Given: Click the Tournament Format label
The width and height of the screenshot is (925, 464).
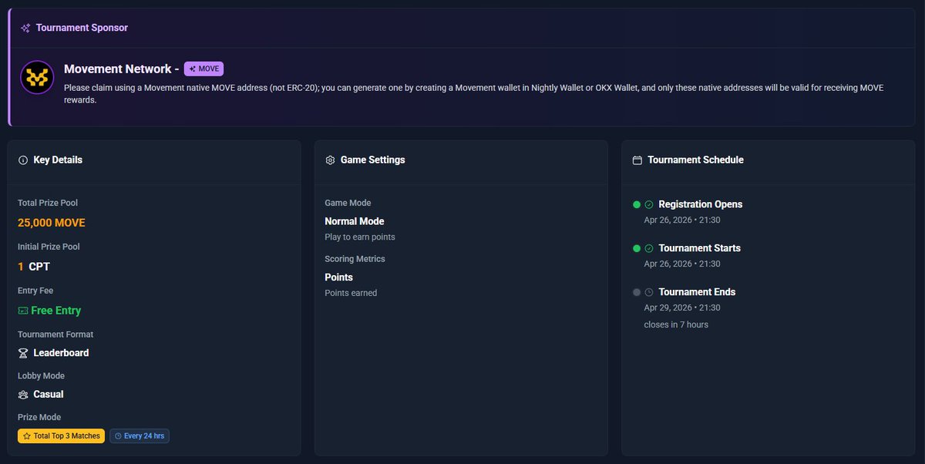Looking at the screenshot, I should pyautogui.click(x=55, y=335).
